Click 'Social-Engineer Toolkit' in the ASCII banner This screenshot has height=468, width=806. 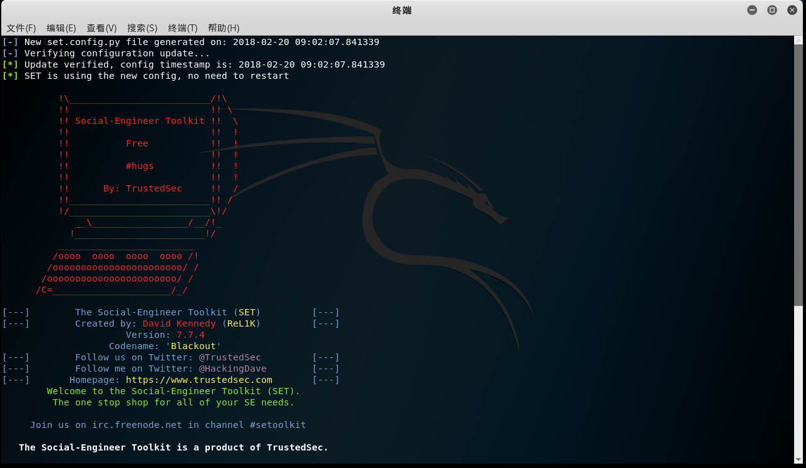(140, 121)
